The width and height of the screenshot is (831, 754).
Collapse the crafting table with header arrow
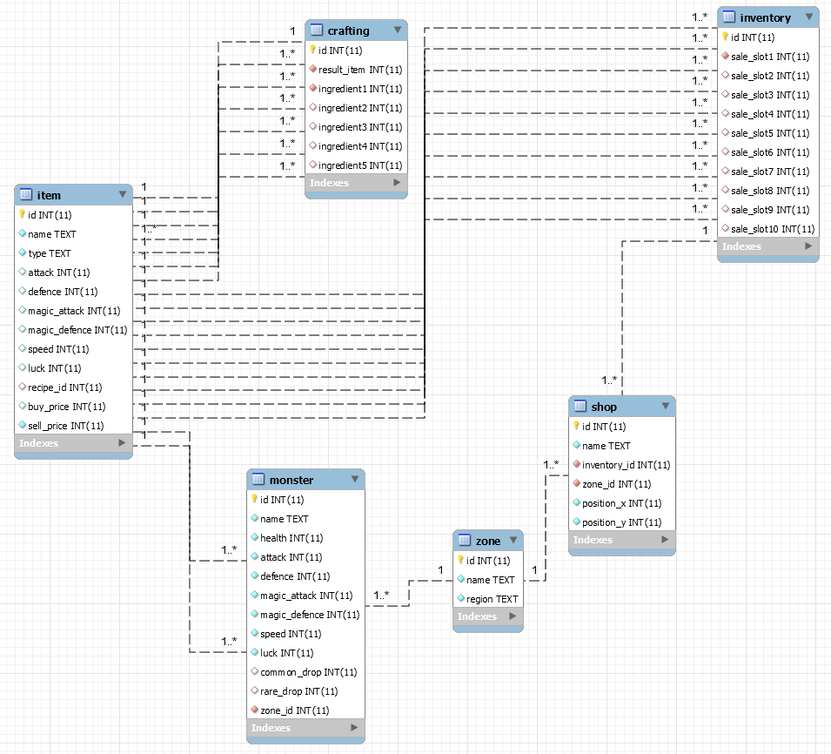(398, 30)
